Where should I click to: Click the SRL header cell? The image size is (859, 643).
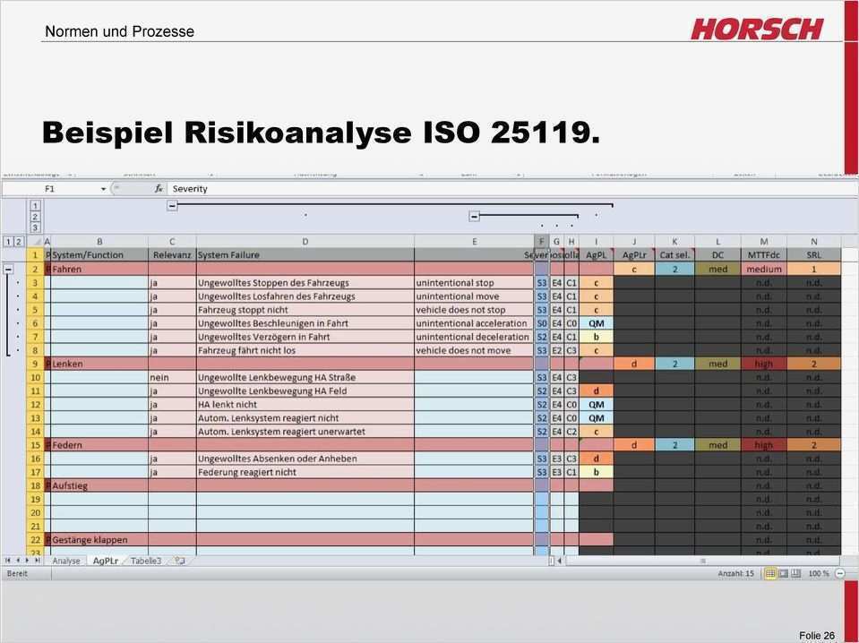tap(813, 254)
